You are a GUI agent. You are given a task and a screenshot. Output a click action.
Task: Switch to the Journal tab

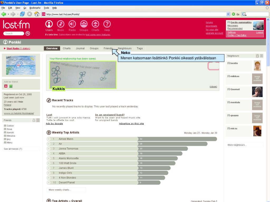click(80, 48)
